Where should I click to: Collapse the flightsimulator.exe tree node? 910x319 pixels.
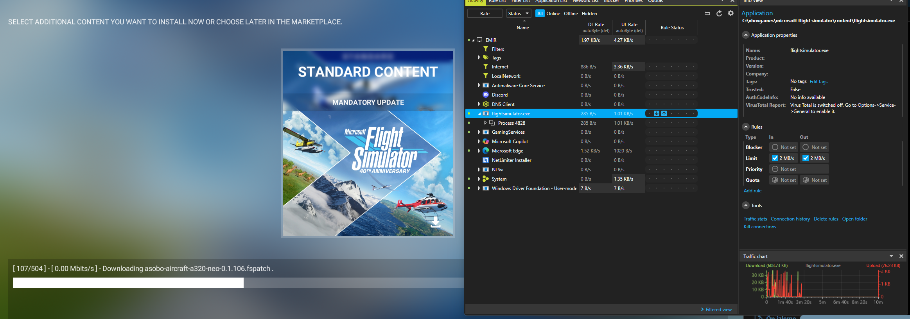coord(479,114)
